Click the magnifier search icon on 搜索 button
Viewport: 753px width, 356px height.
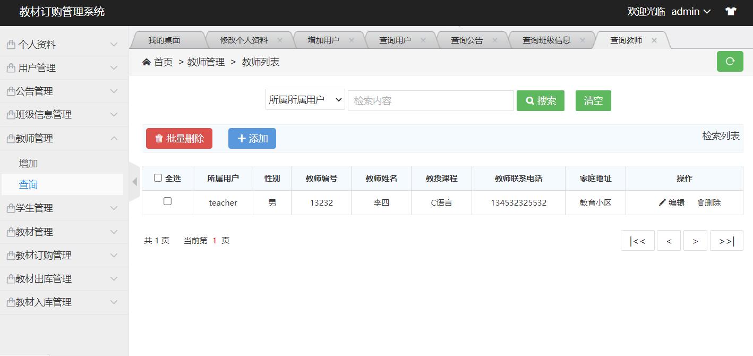click(529, 100)
